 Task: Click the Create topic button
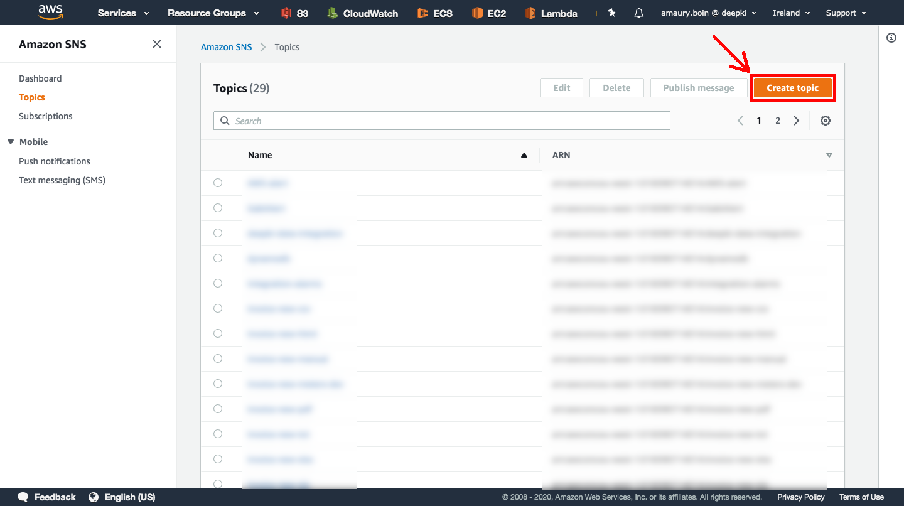tap(793, 88)
